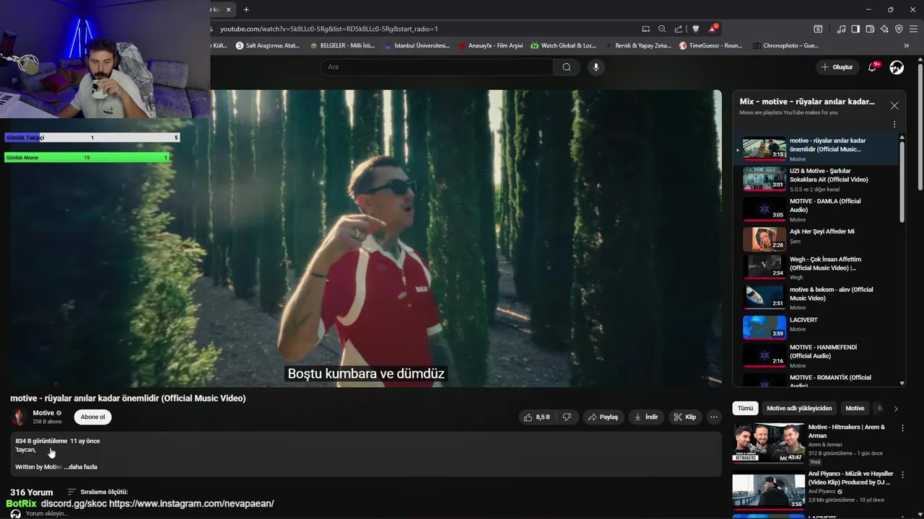Image resolution: width=924 pixels, height=519 pixels.
Task: Click the 'Yorum ekleyin' comment field
Action: coord(47,514)
